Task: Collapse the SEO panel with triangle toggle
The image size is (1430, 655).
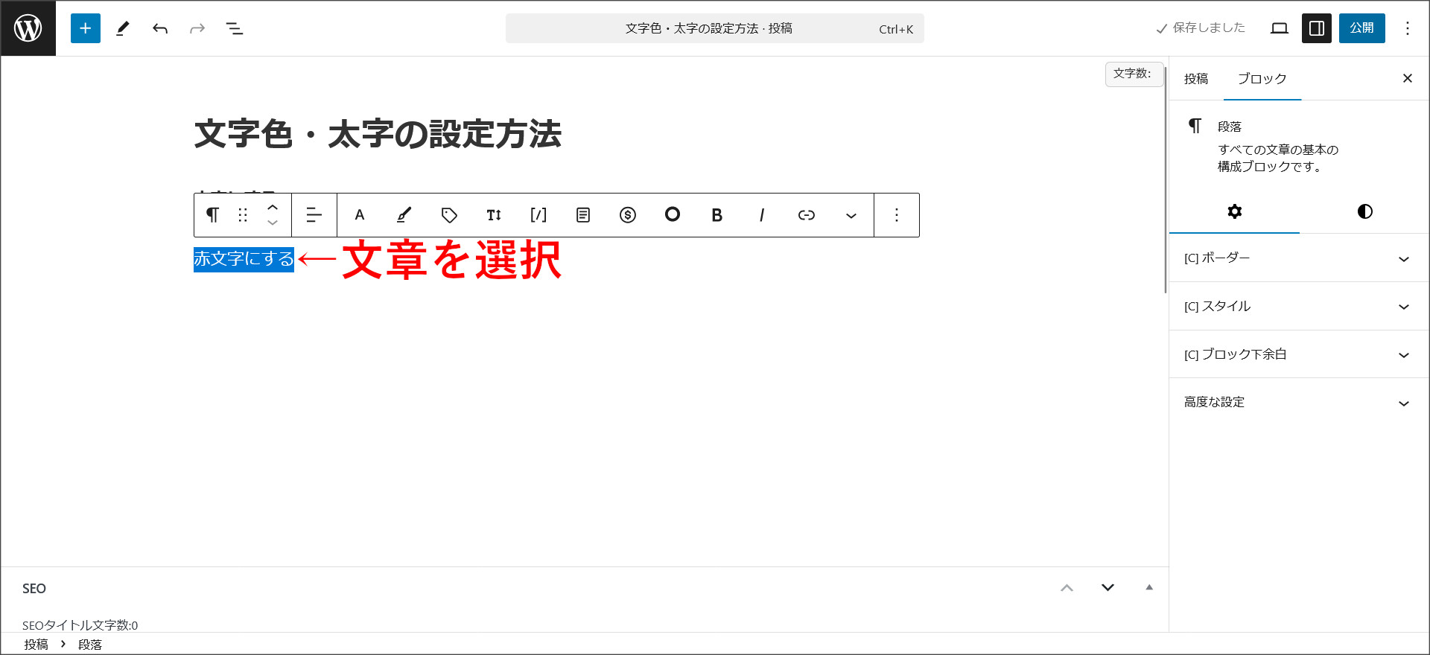Action: 1149,588
